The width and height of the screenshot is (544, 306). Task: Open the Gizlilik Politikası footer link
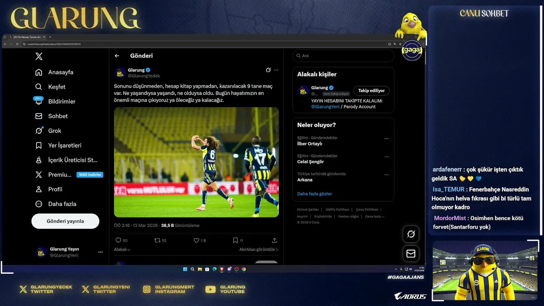pos(337,210)
